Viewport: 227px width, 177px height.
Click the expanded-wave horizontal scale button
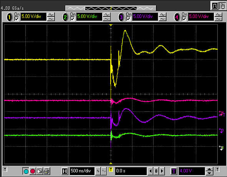point(104,171)
